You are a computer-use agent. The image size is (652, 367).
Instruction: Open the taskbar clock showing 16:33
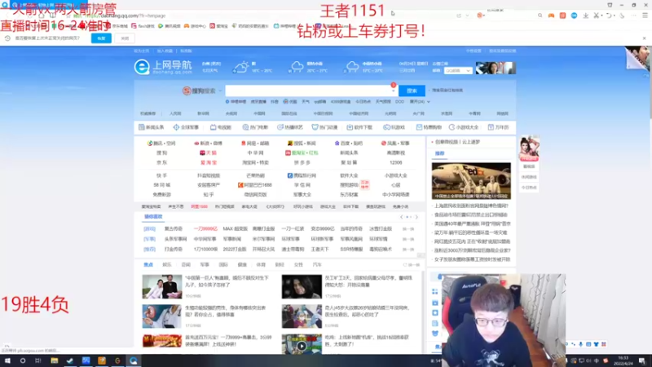623,360
